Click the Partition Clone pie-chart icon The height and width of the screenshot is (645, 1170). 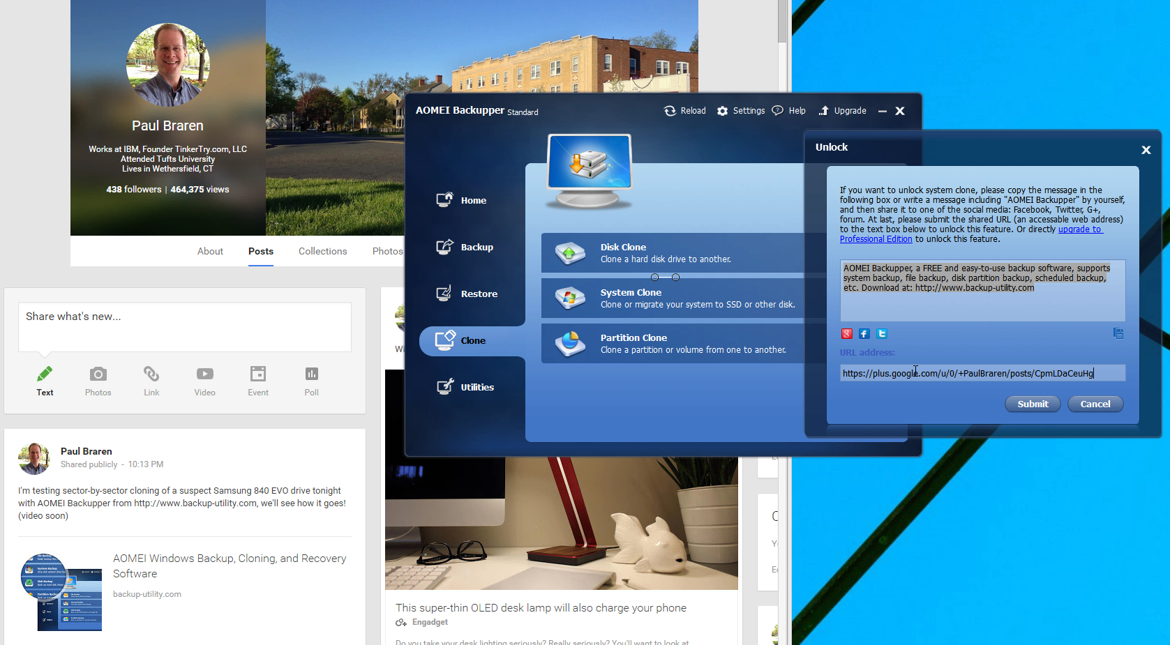pyautogui.click(x=570, y=344)
